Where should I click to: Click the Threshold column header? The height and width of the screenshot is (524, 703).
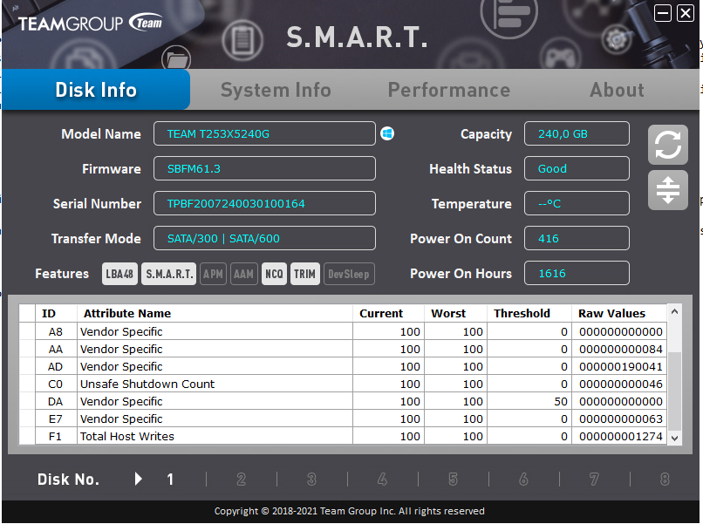tap(529, 313)
